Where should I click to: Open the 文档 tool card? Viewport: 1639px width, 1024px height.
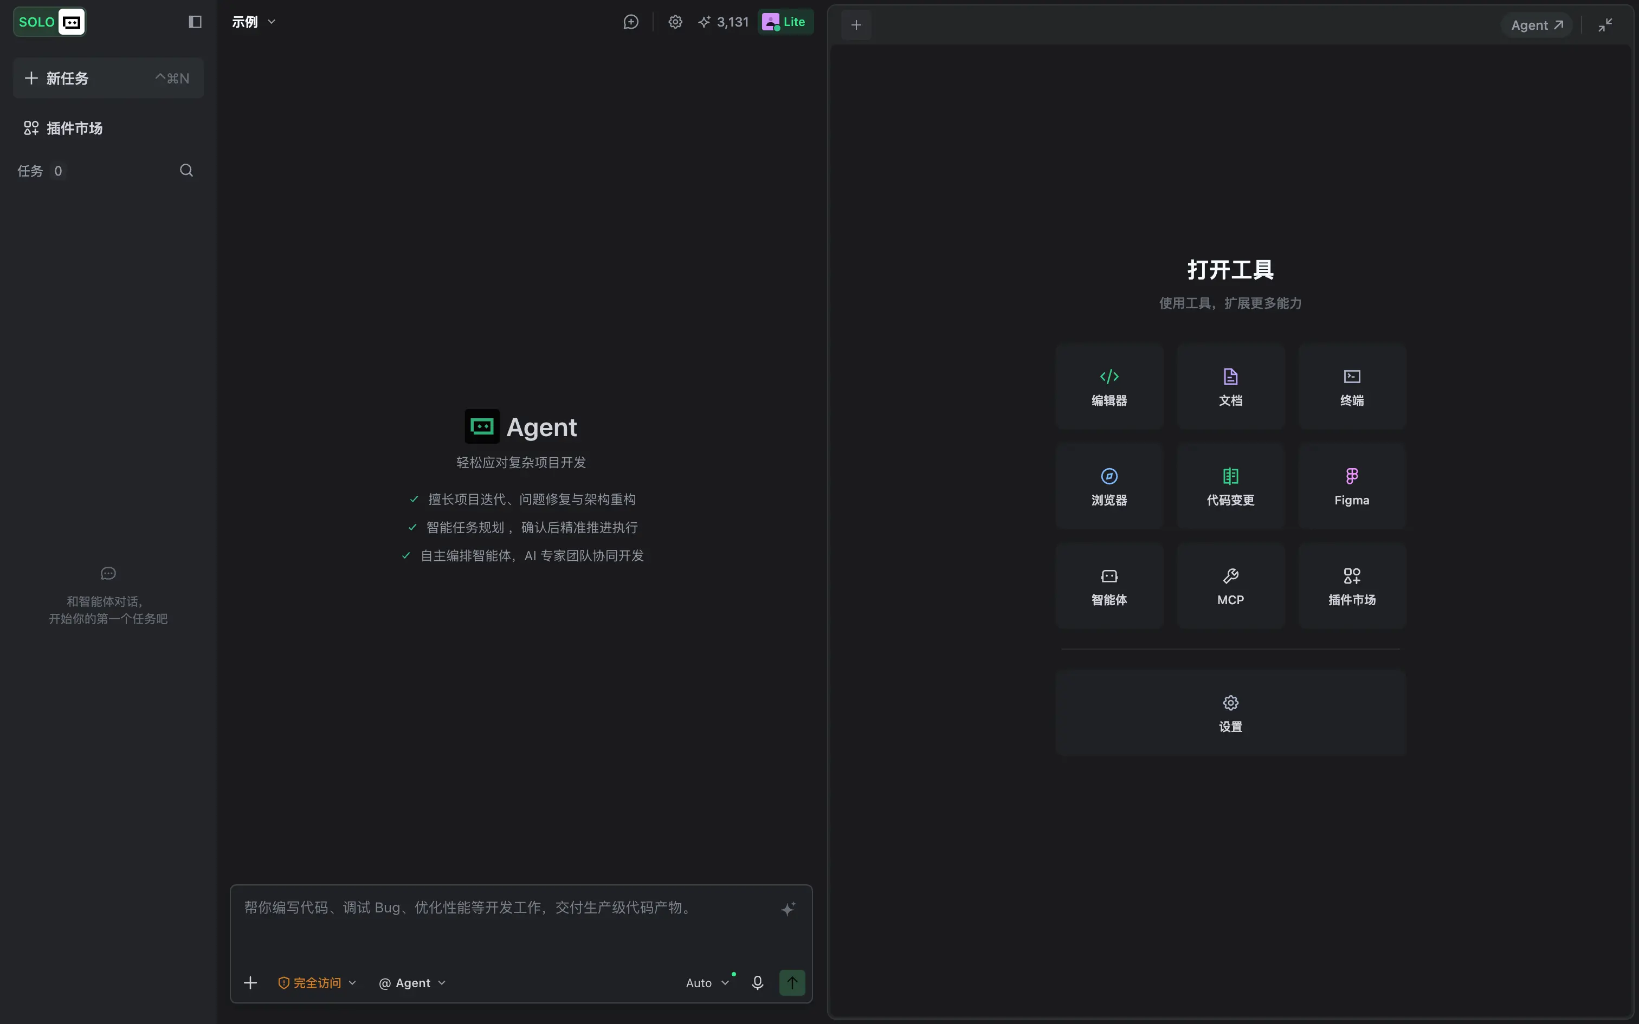pyautogui.click(x=1230, y=387)
